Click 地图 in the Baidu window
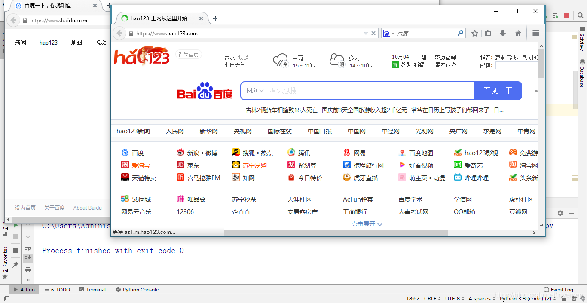 (x=76, y=43)
